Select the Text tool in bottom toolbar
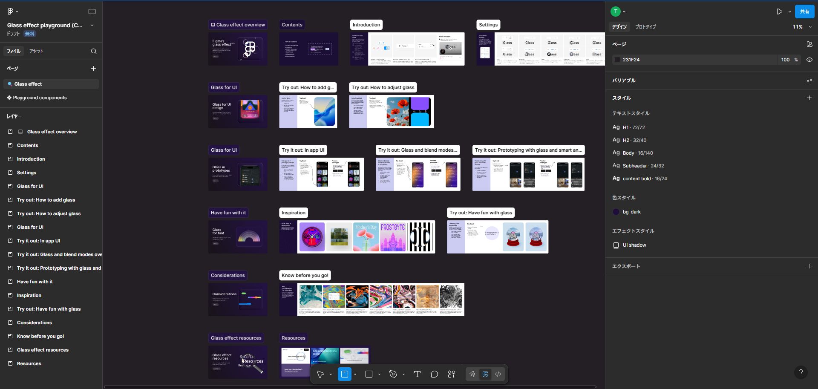The height and width of the screenshot is (389, 818). [x=417, y=374]
